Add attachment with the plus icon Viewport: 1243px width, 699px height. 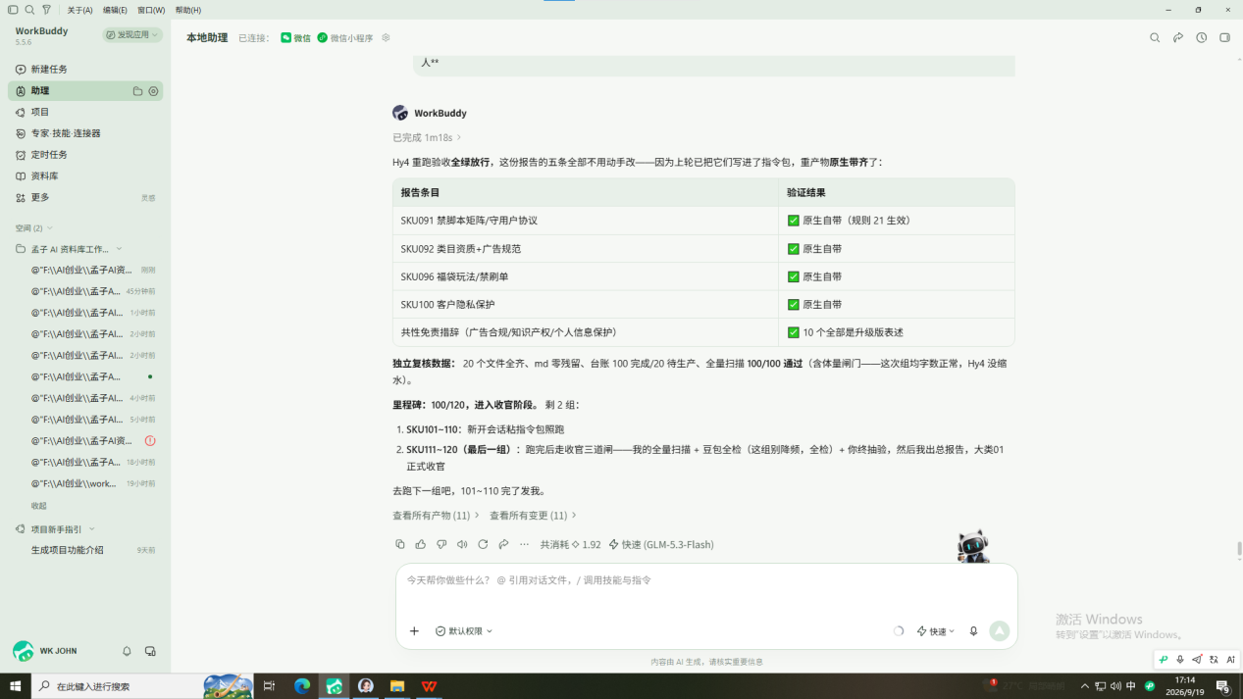tap(414, 631)
